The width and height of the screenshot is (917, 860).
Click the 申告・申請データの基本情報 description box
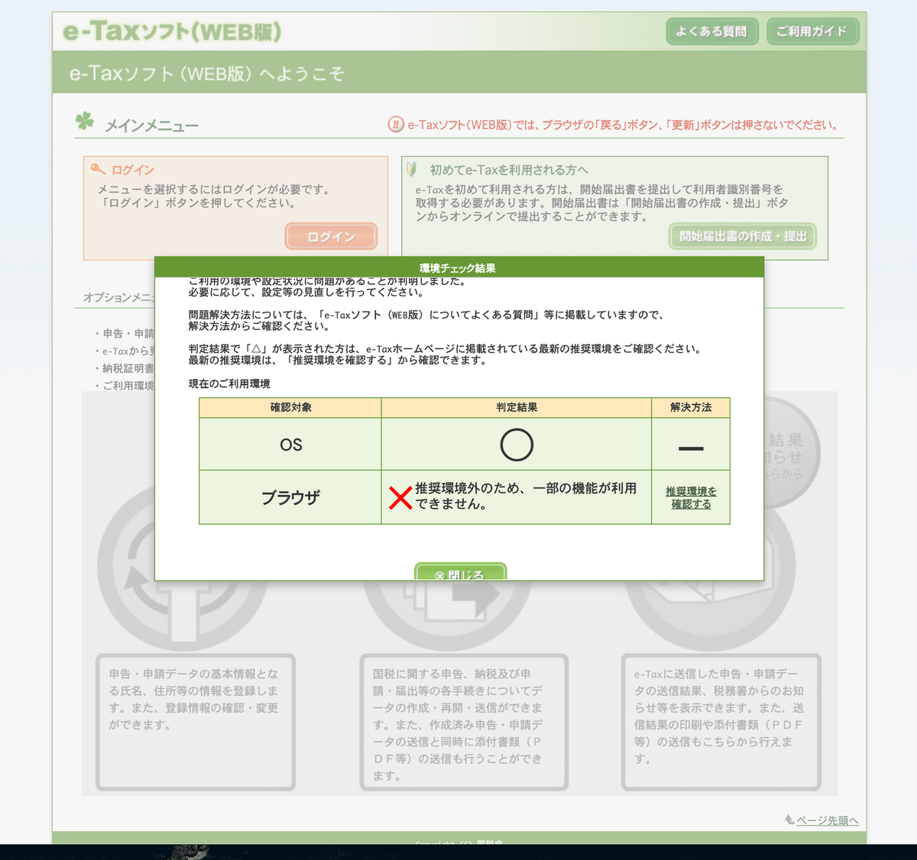tap(196, 723)
